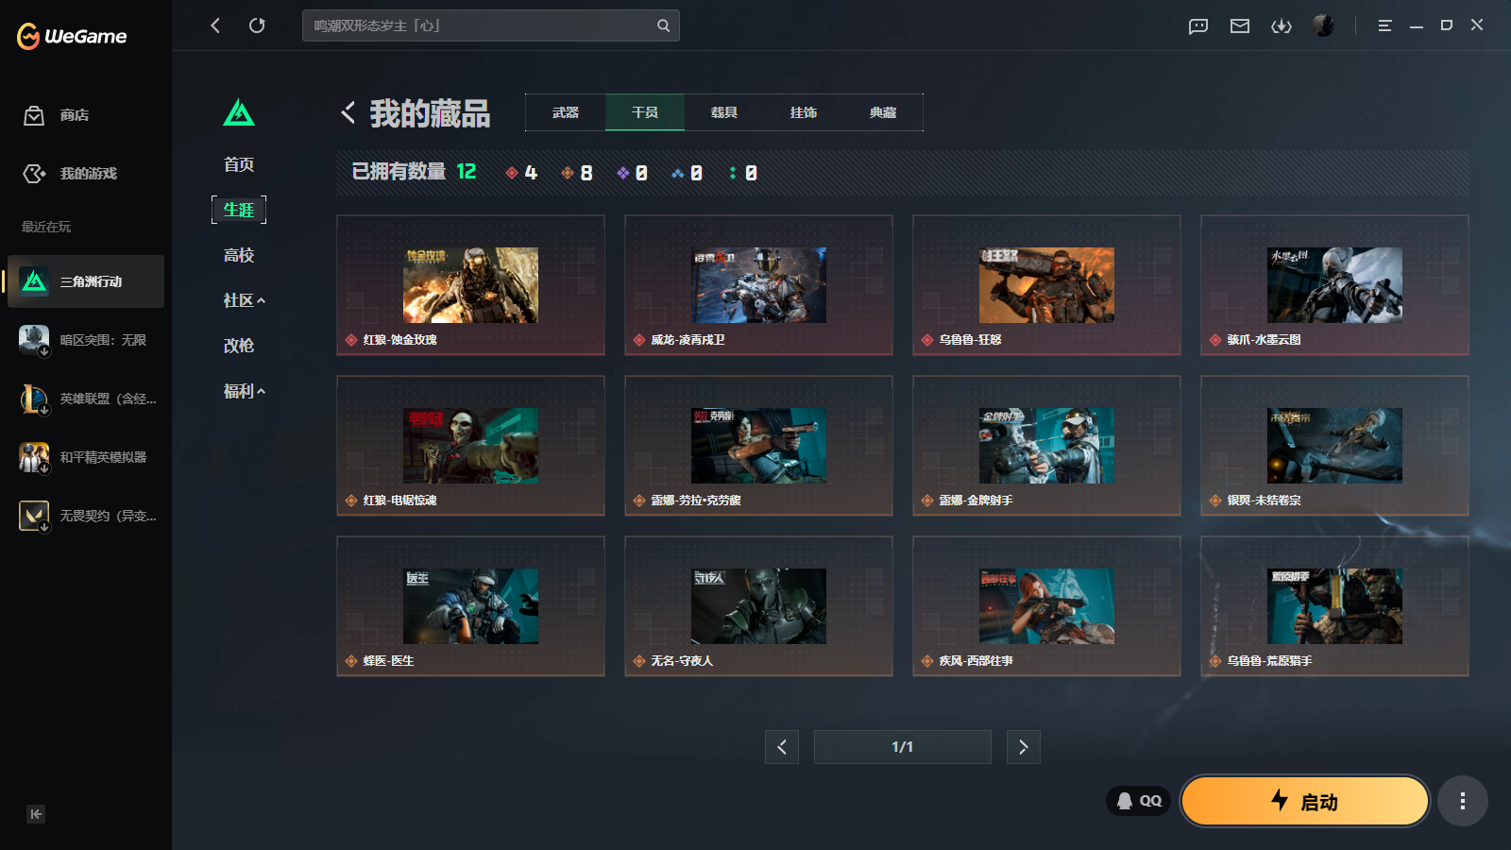Open 高校 in game navigation
1511x850 pixels.
(239, 255)
